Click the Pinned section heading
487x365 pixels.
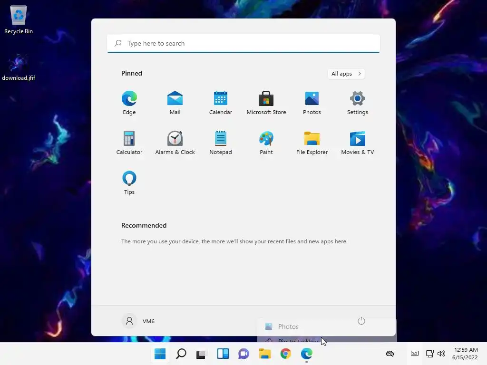pyautogui.click(x=132, y=73)
